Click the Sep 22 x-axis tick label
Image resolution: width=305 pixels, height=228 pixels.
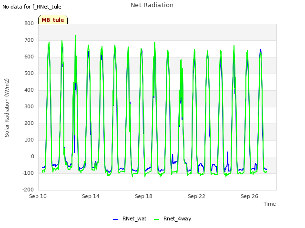(196, 196)
